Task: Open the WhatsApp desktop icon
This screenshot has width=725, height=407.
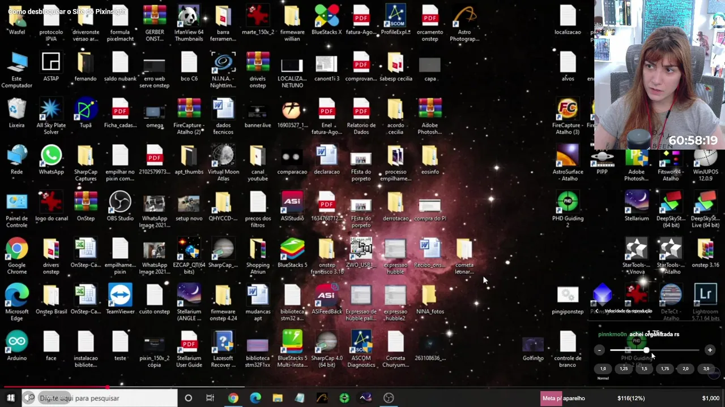Action: [51, 160]
